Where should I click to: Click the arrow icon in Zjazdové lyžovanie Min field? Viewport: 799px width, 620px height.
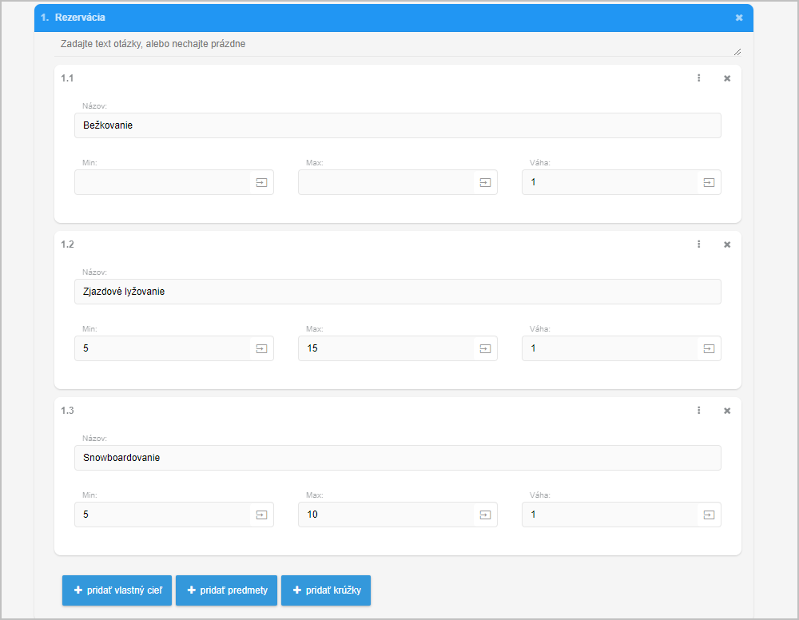click(x=261, y=348)
